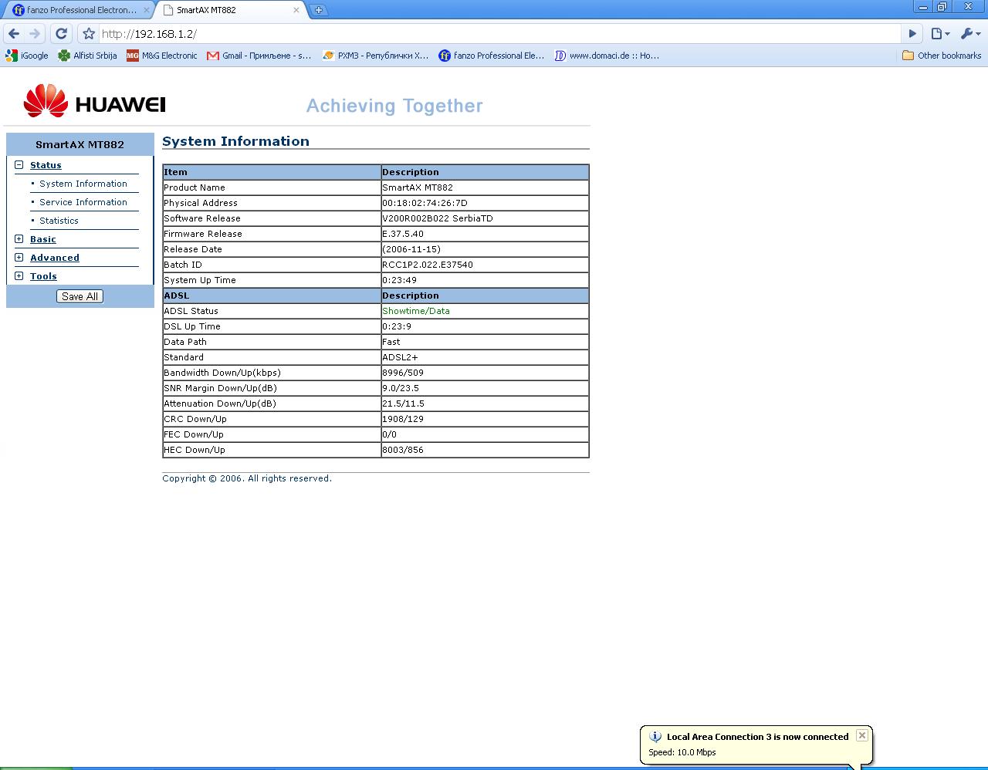Click the browser Back arrow button

coord(14,34)
